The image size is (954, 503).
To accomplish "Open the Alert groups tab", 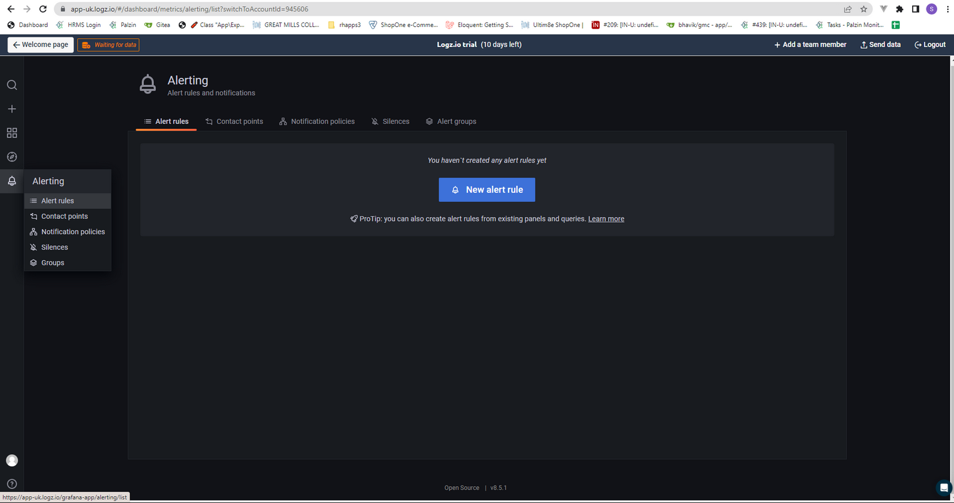I will coord(451,121).
